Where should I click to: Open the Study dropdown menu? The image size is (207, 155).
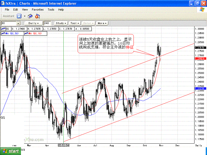point(61,23)
